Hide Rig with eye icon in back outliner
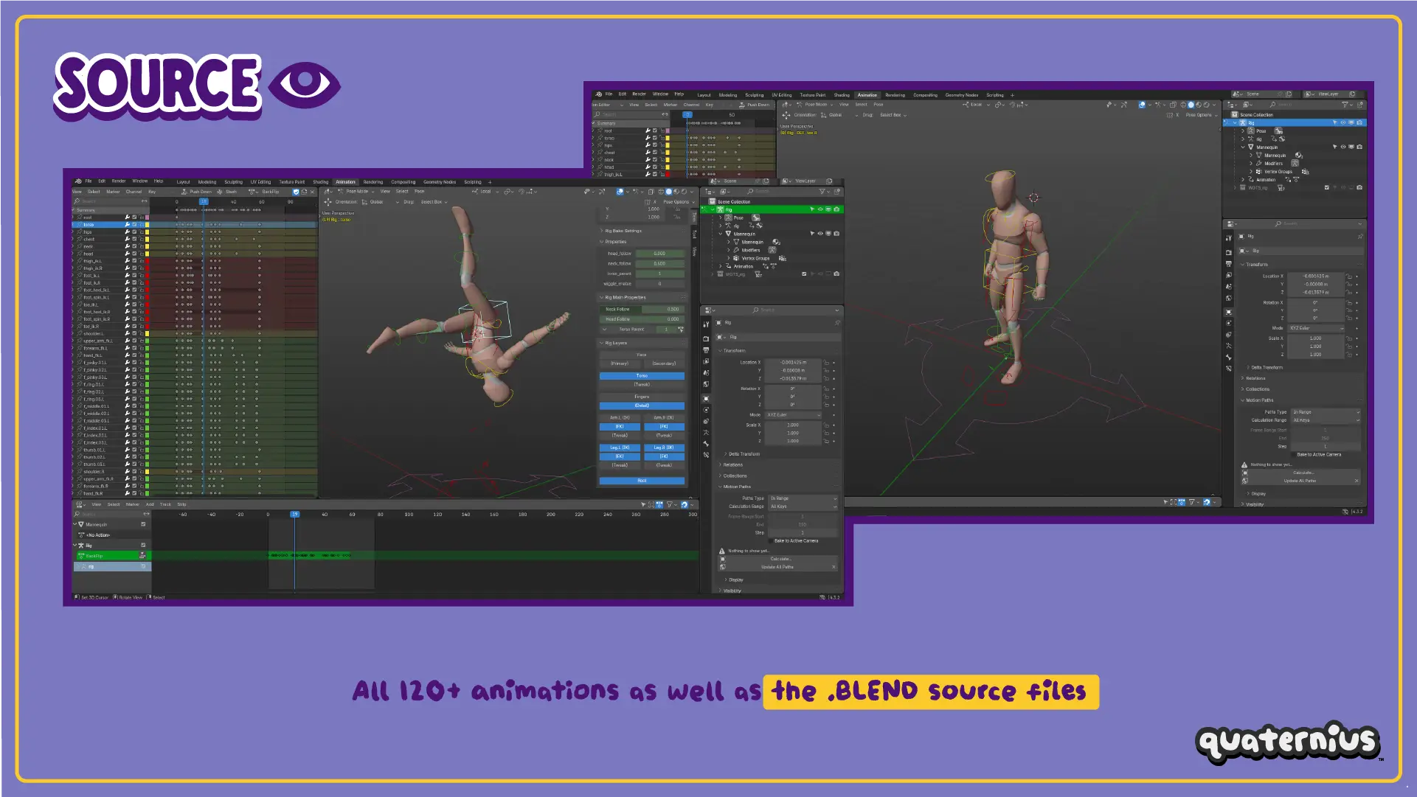The image size is (1417, 797). [1343, 123]
